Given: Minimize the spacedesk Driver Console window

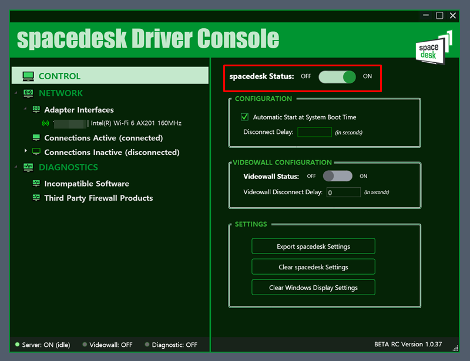Looking at the screenshot, I should [426, 15].
